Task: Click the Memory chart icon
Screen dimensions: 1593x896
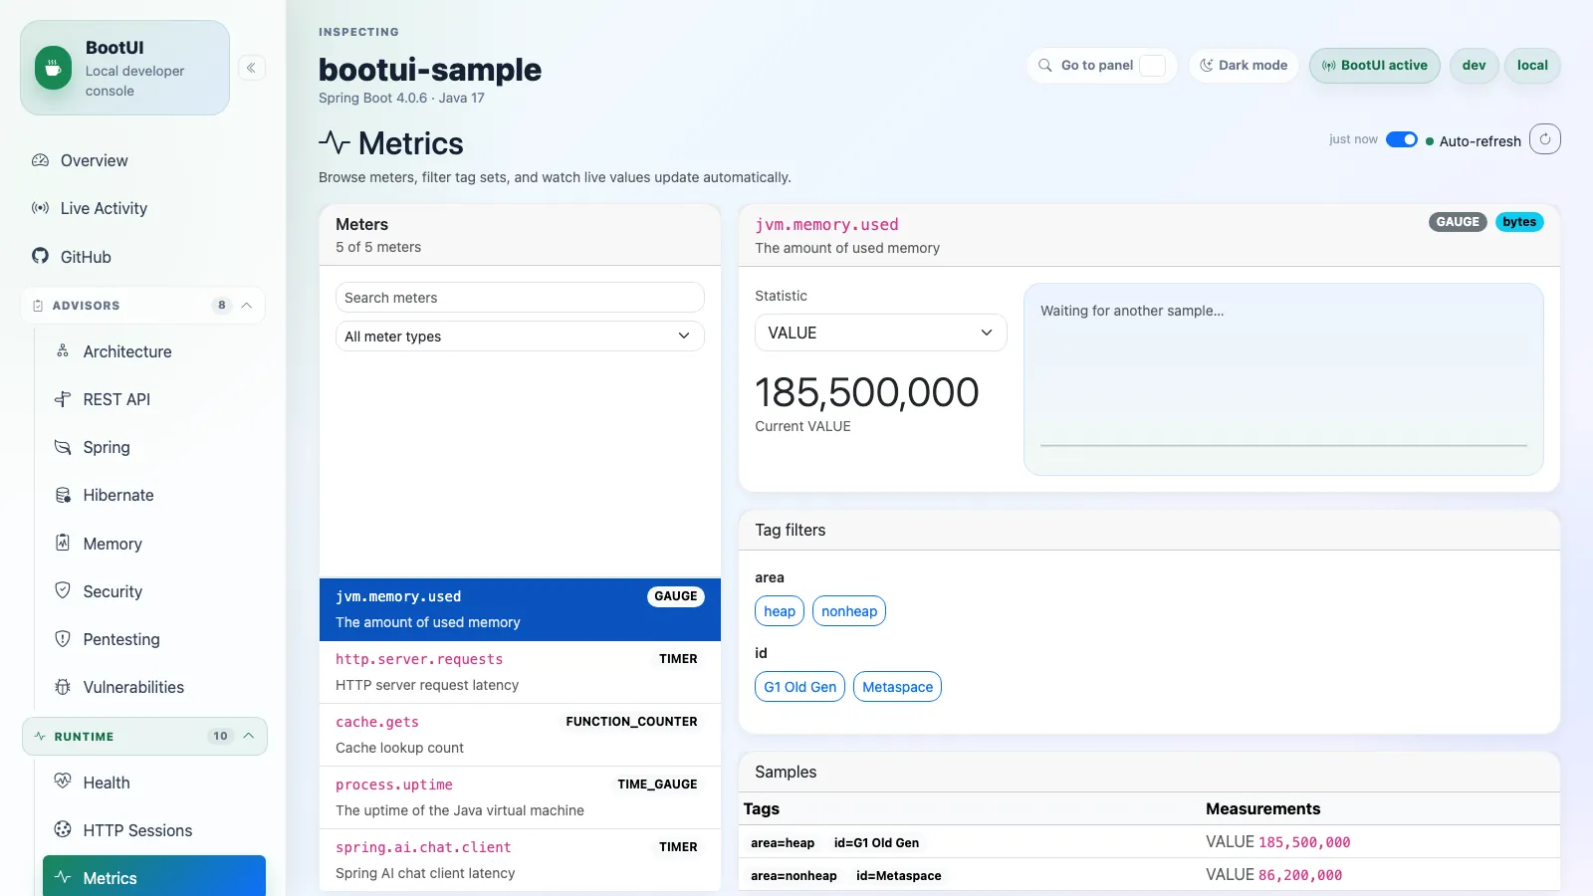Action: pyautogui.click(x=63, y=543)
